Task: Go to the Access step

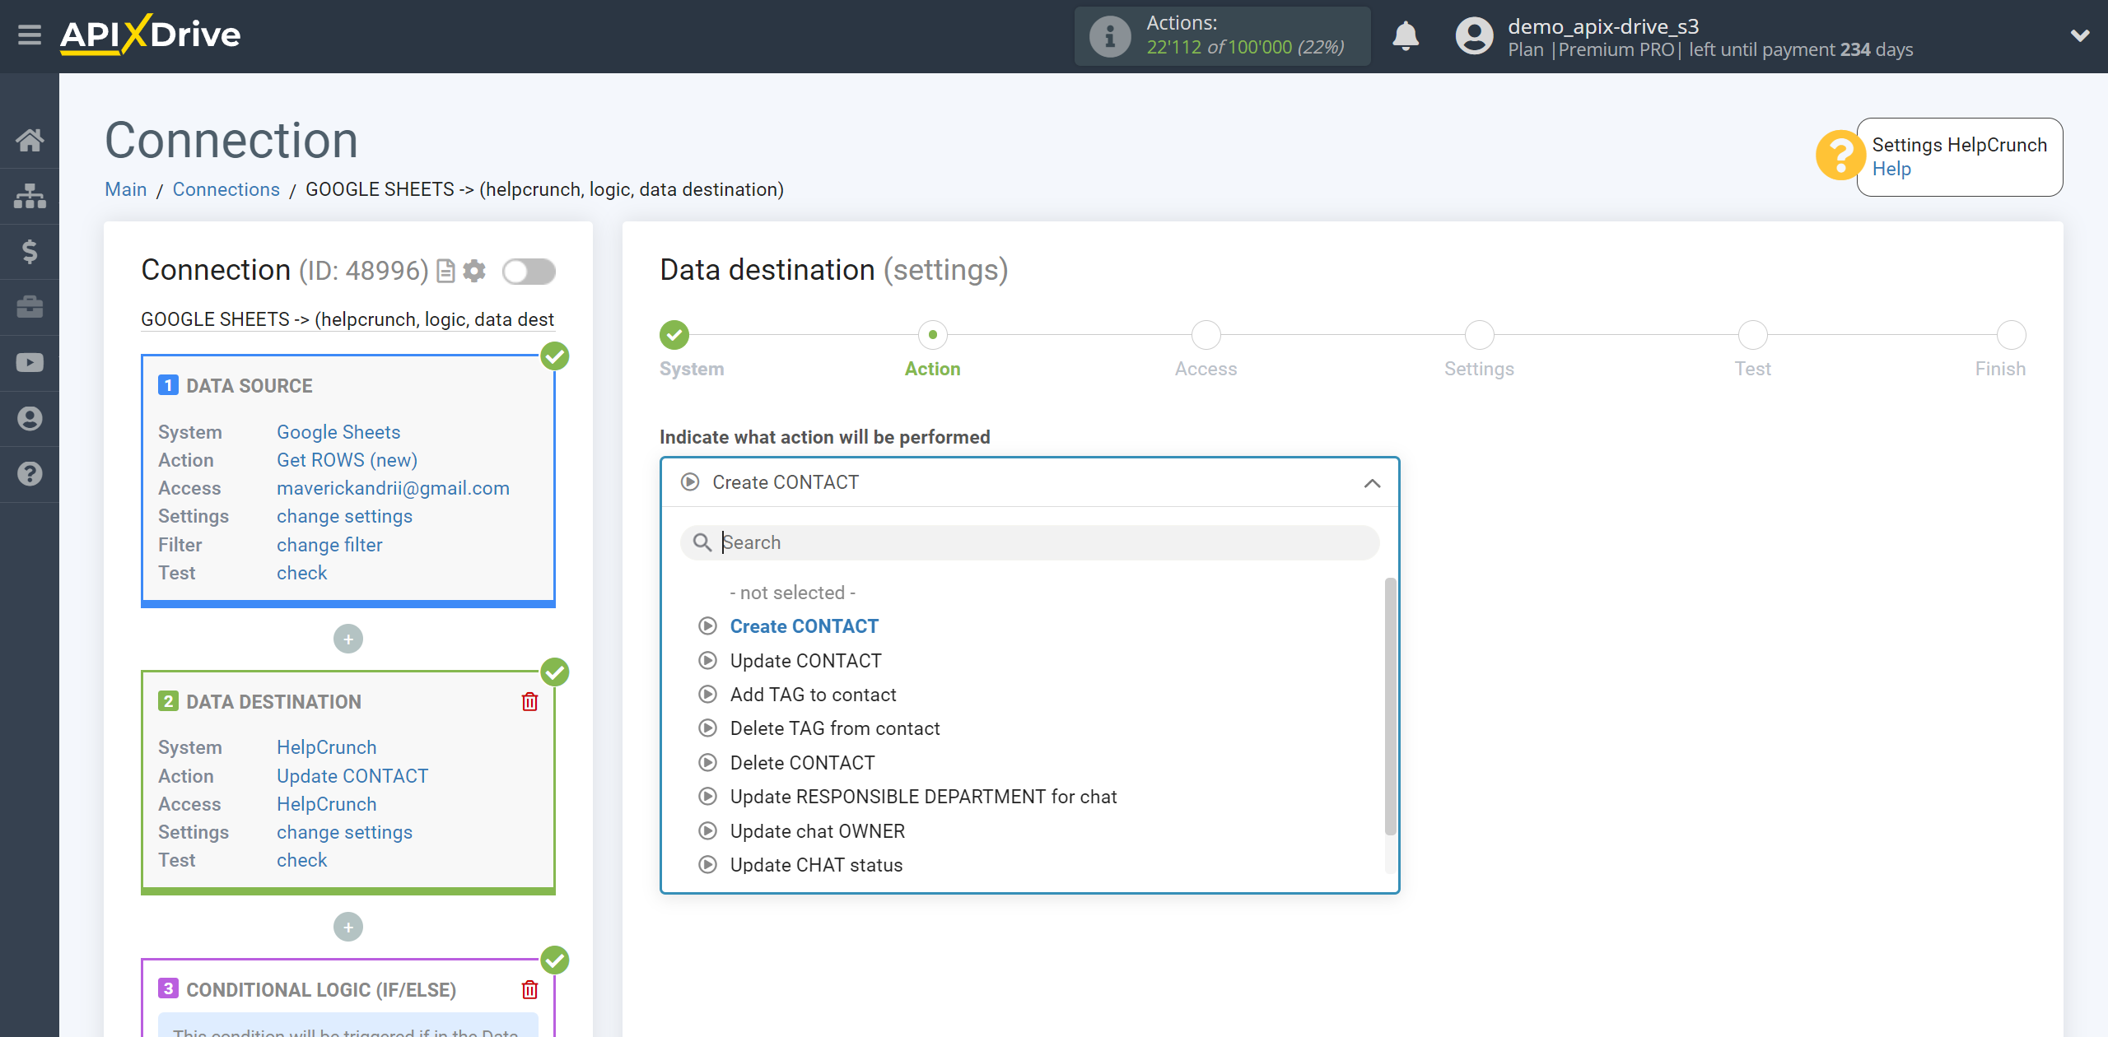Action: tap(1206, 335)
